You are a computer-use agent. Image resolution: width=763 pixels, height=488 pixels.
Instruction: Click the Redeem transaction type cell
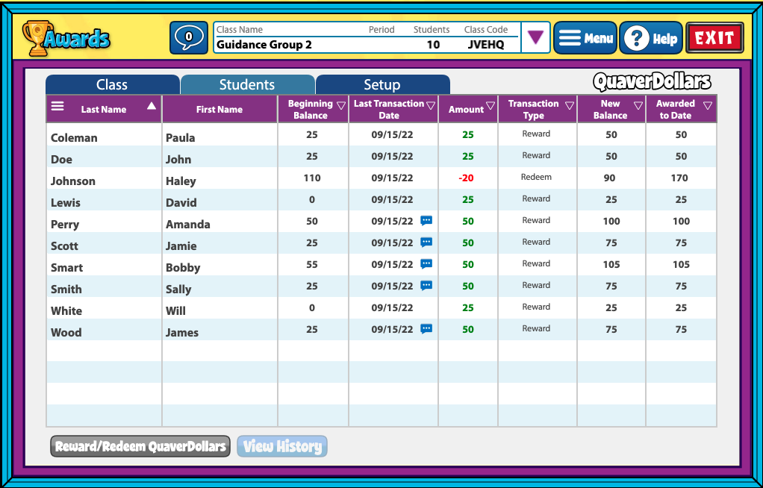536,177
